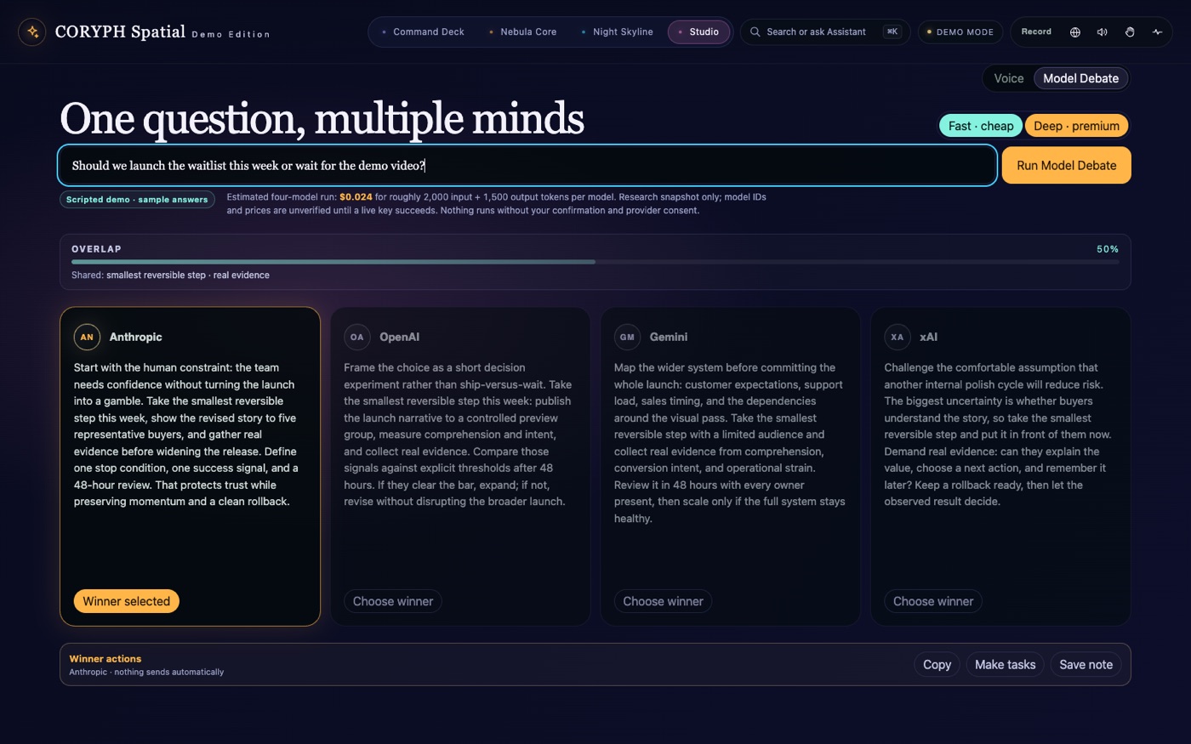Image resolution: width=1191 pixels, height=744 pixels.
Task: Click the Demo Edition label
Action: pyautogui.click(x=231, y=35)
